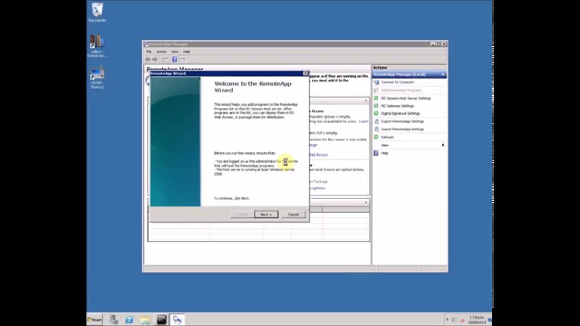
Task: Click the Forward arrow in RemoteApp Manager toolbar
Action: [x=155, y=59]
